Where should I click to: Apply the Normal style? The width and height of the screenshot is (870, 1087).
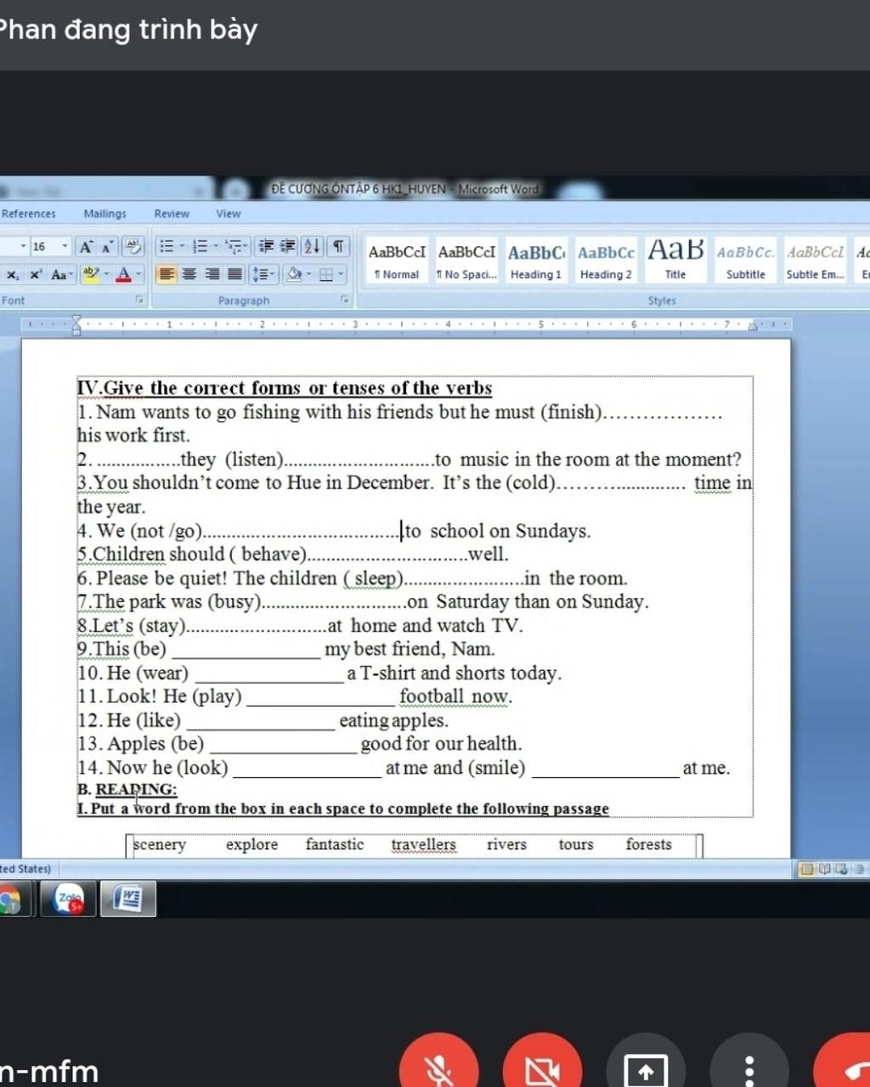397,261
